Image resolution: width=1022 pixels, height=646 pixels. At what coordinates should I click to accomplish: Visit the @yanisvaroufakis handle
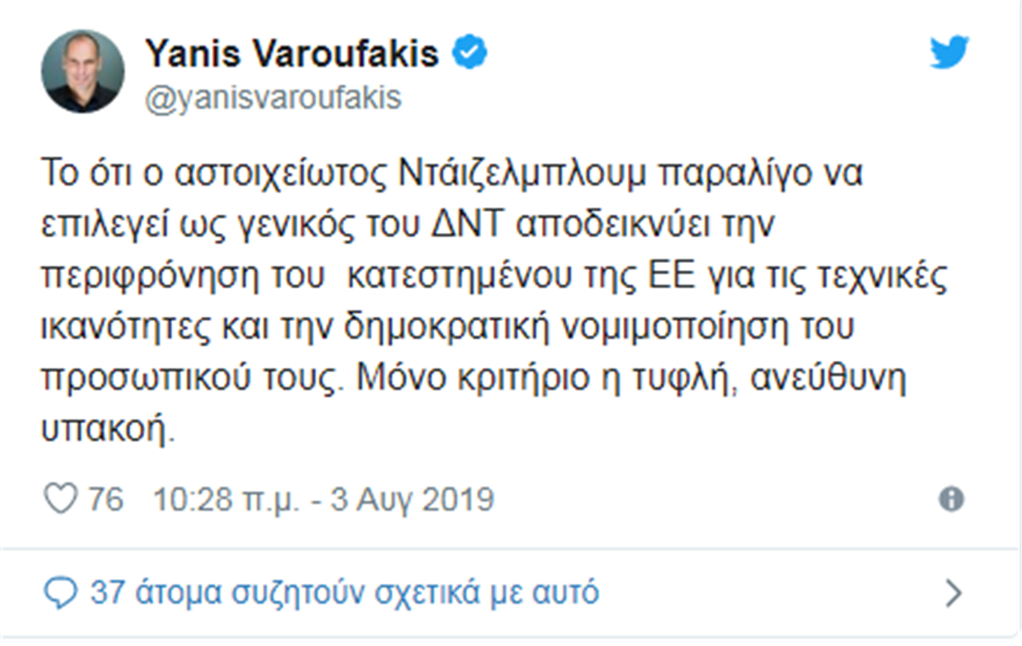[x=273, y=98]
